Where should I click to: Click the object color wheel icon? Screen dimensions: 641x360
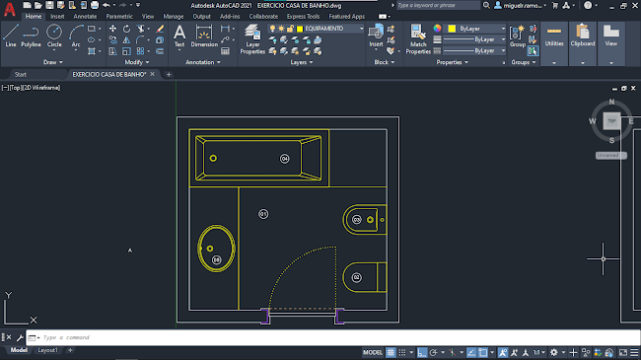tap(437, 29)
